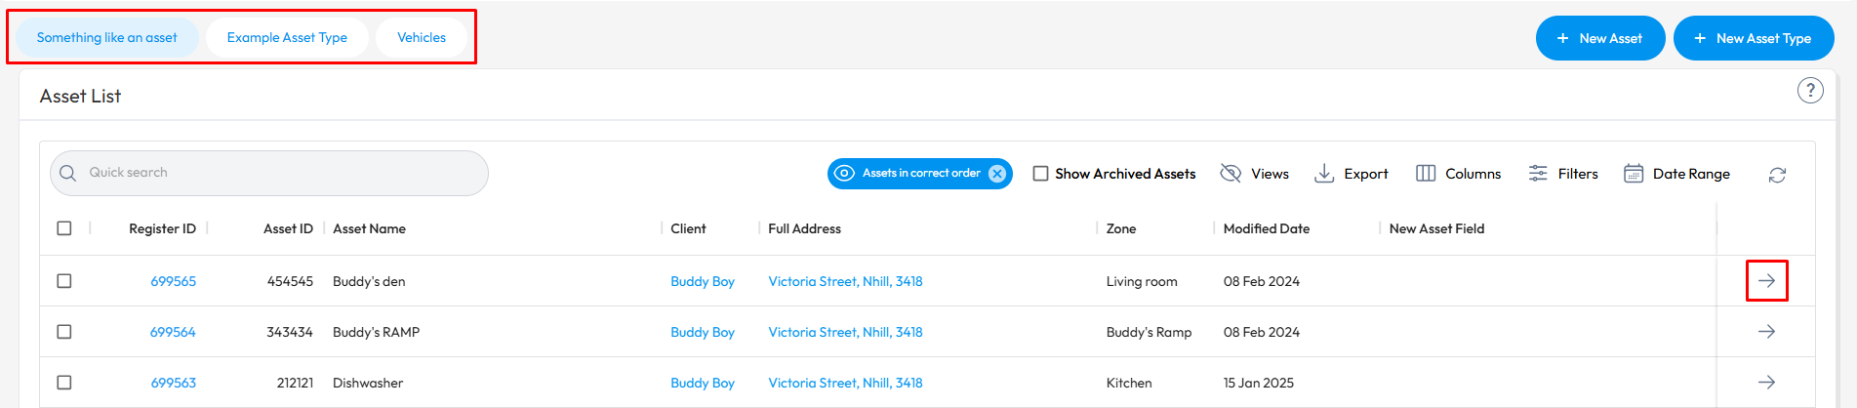1857x408 pixels.
Task: Open row arrow for Buddy's den
Action: pos(1766,281)
